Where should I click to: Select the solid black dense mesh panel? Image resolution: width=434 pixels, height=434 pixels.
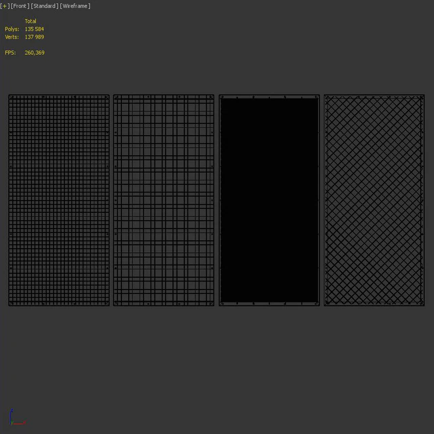point(269,200)
